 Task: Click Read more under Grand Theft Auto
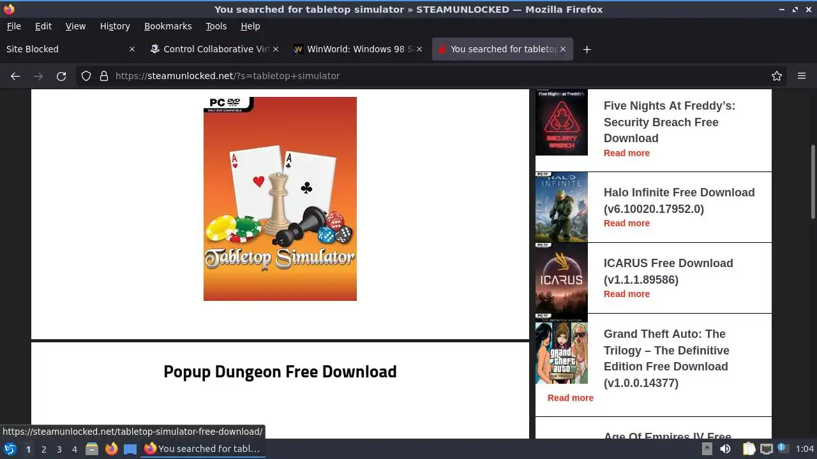571,398
